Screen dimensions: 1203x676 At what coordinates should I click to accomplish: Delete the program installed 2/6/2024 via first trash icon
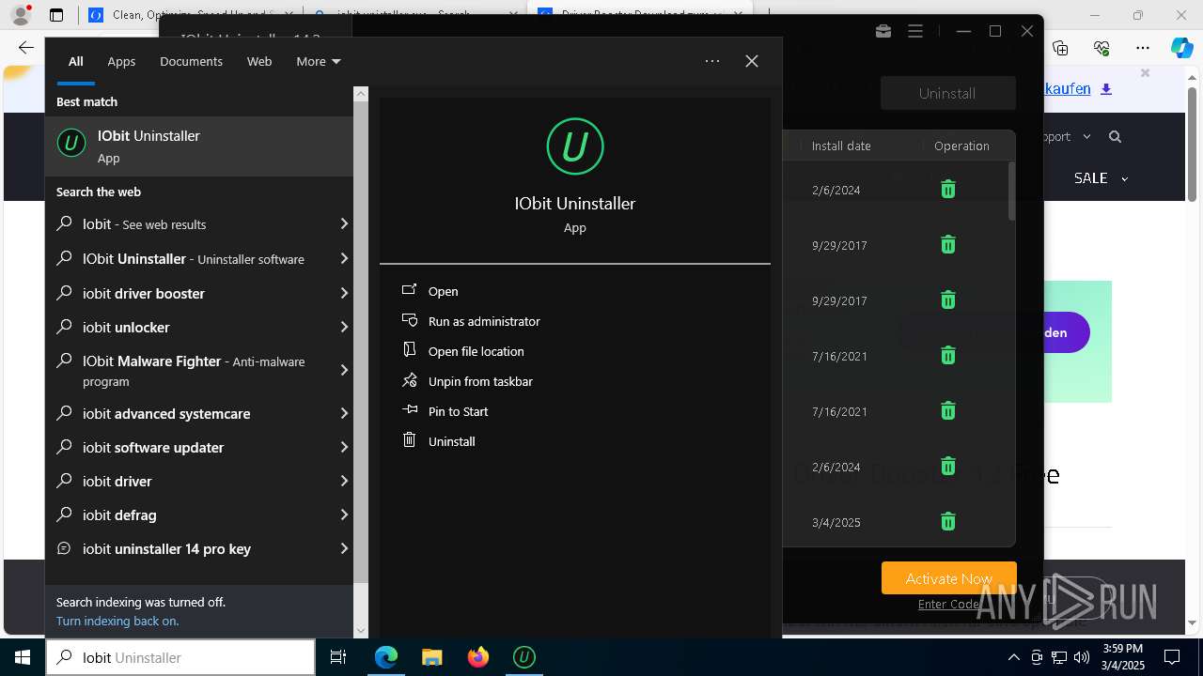point(948,190)
